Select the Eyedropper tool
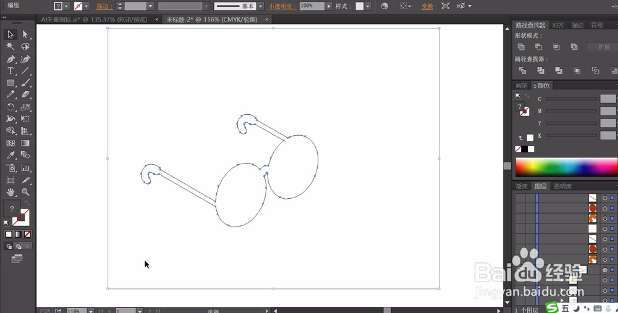 point(11,155)
